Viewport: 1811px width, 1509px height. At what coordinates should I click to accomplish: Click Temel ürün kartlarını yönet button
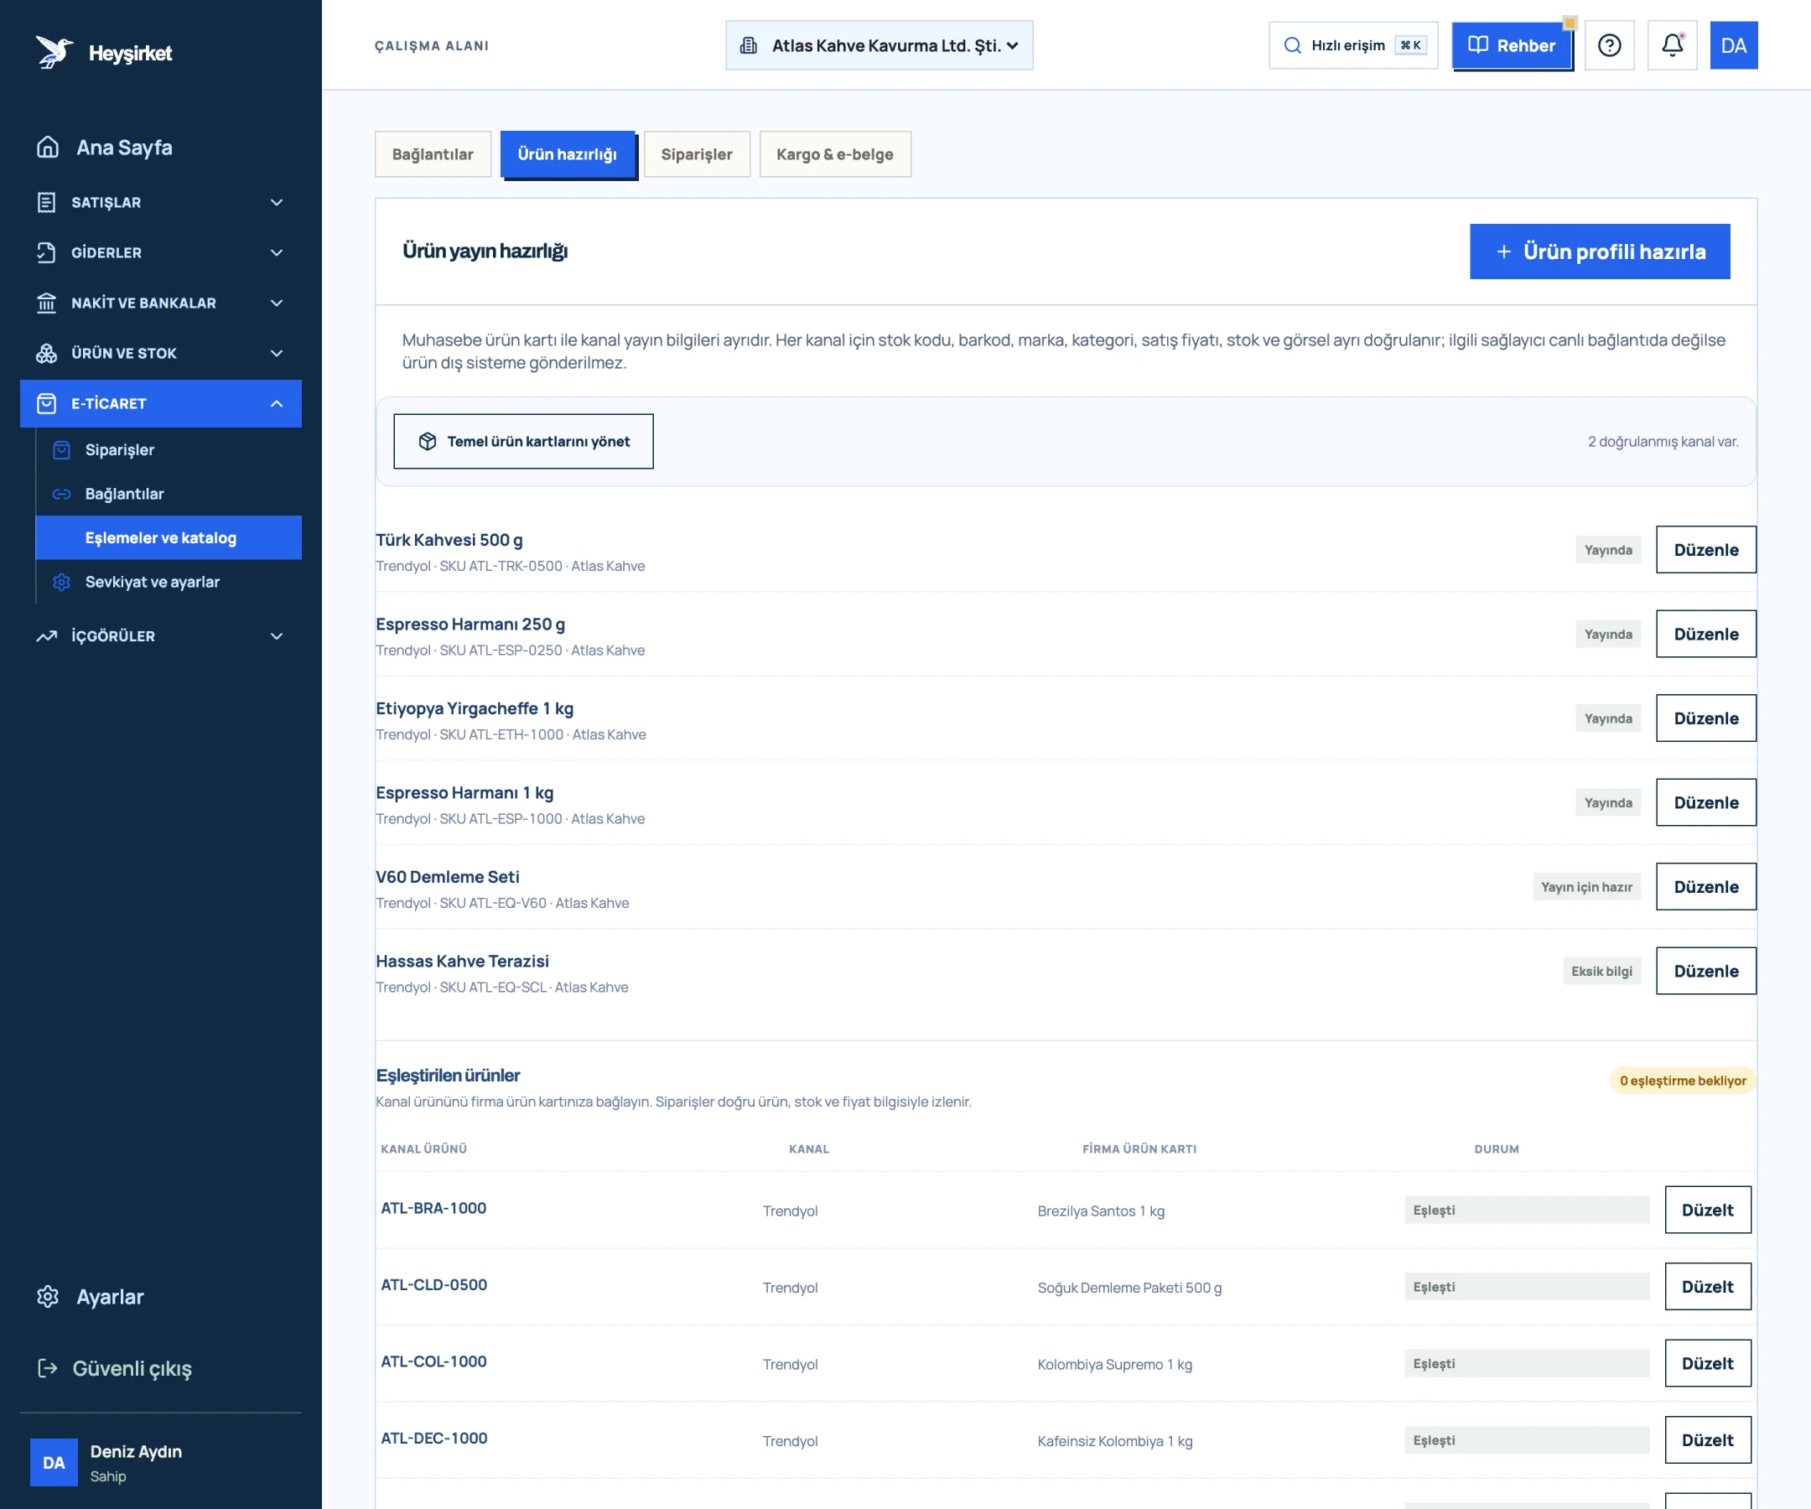[523, 442]
